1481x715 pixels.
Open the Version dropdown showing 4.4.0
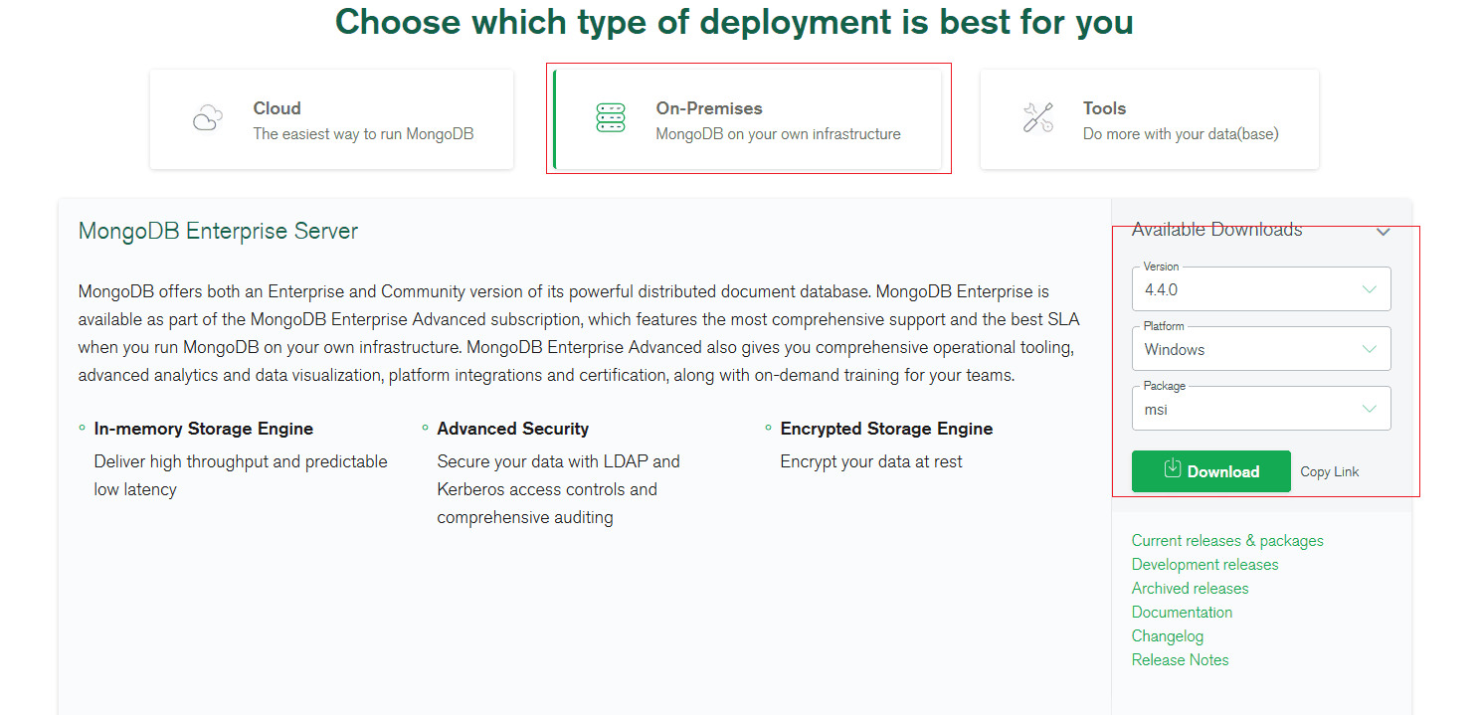pyautogui.click(x=1261, y=289)
